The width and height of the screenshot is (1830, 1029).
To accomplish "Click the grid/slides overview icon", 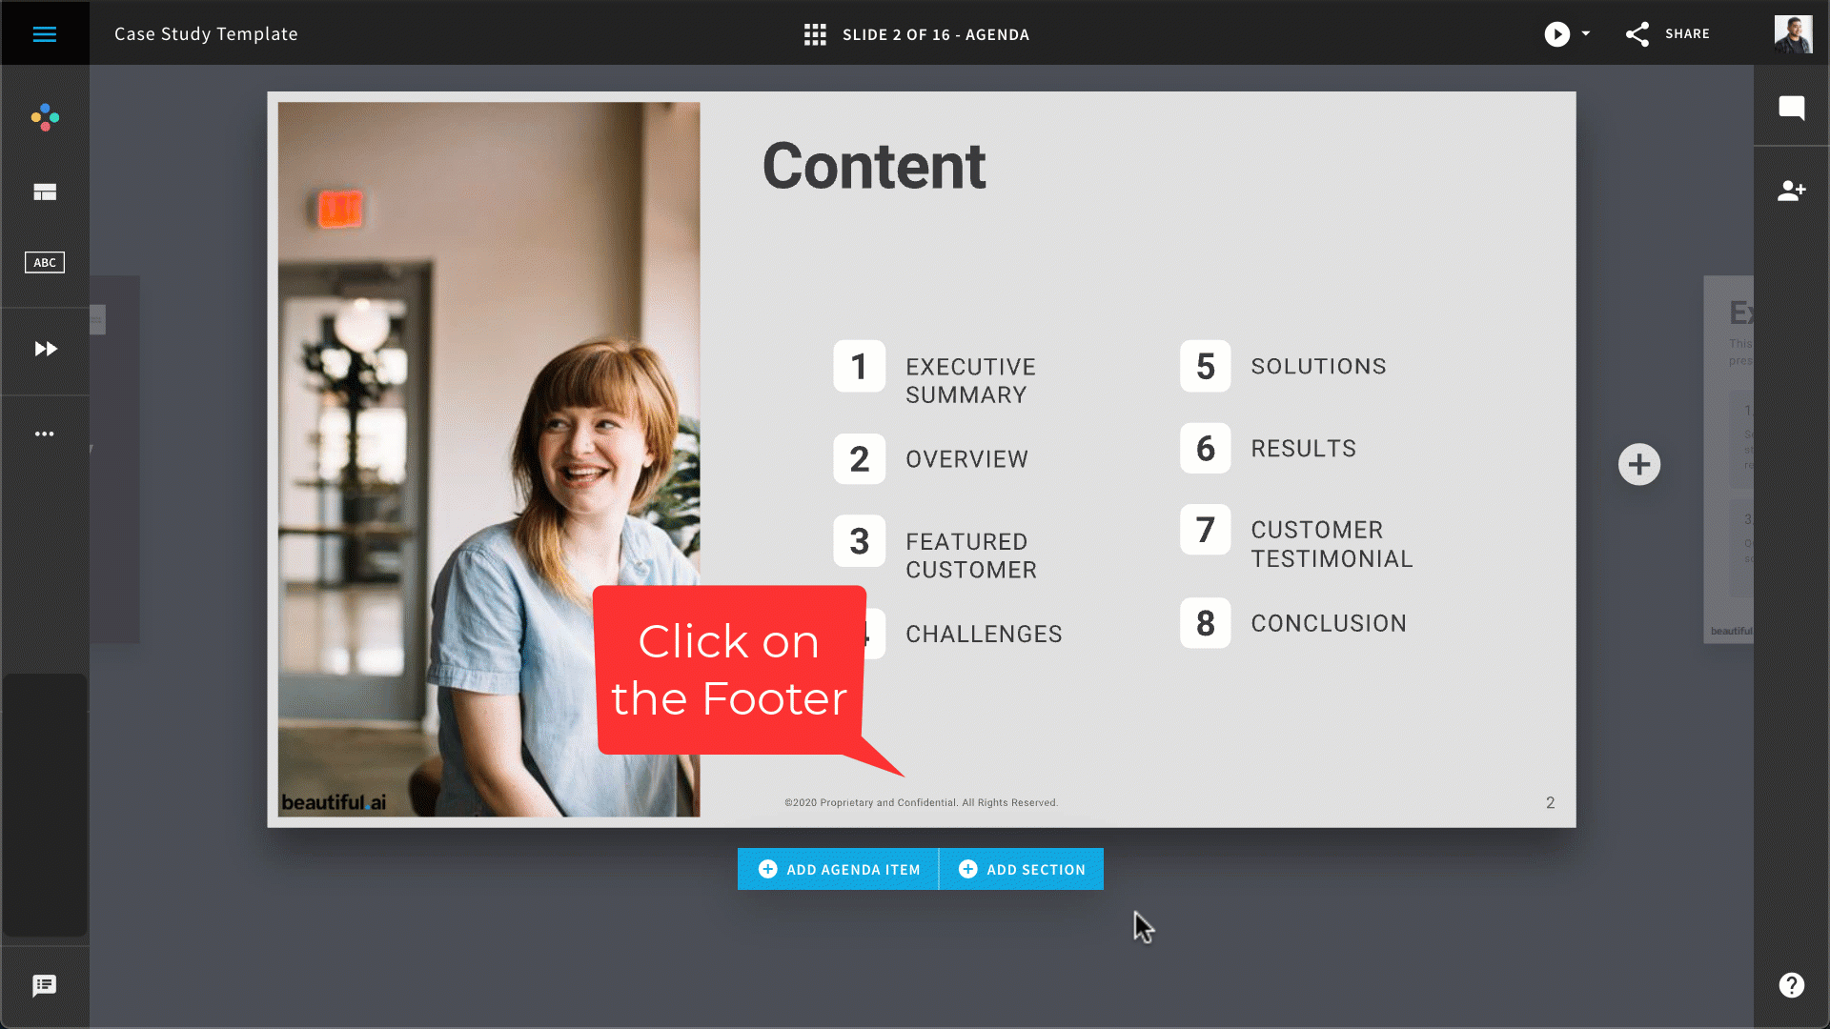I will tap(815, 34).
